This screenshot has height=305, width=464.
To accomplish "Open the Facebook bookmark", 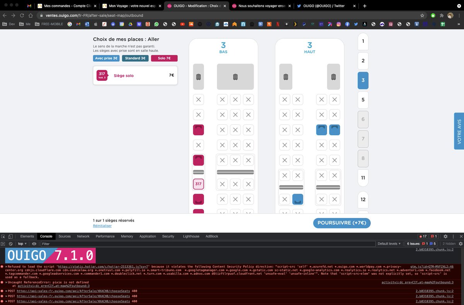I will coord(347,24).
